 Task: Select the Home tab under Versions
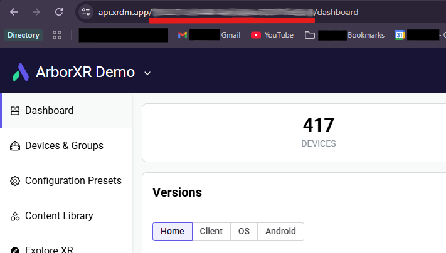(x=172, y=231)
